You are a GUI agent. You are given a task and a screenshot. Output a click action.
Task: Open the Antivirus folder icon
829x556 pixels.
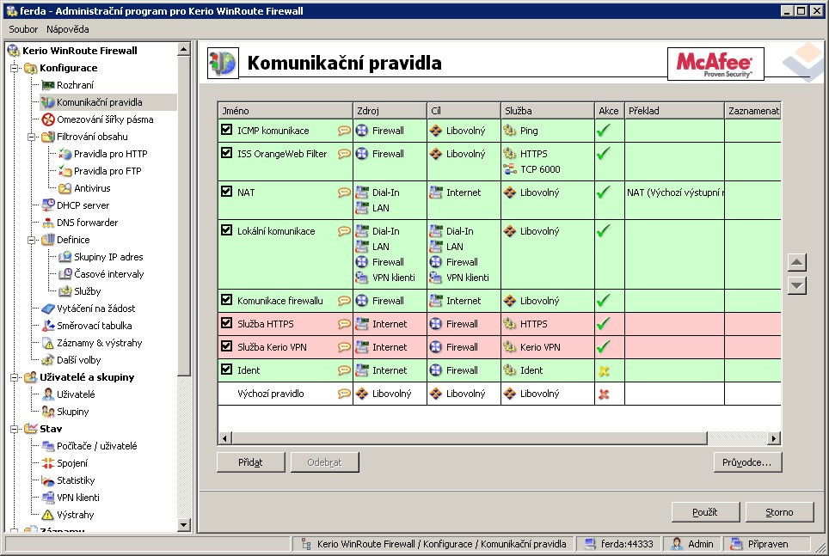pyautogui.click(x=65, y=188)
